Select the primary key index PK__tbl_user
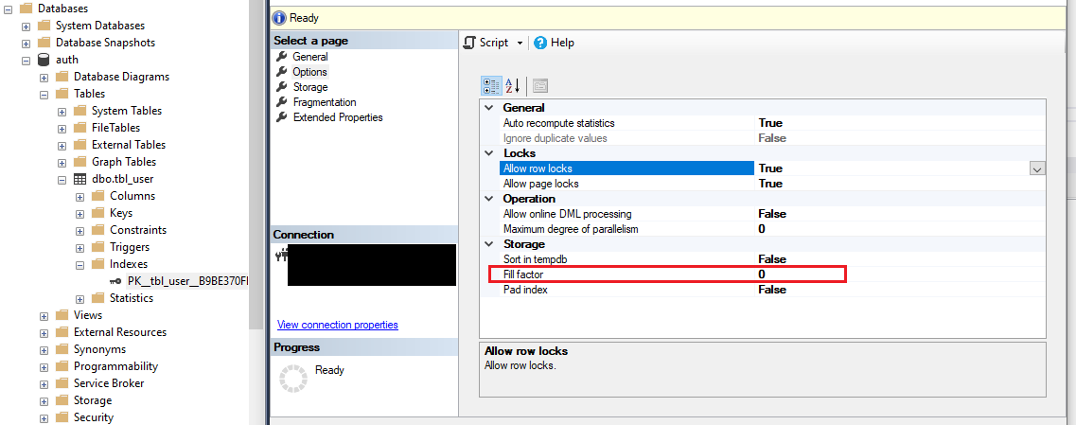This screenshot has height=425, width=1076. point(186,281)
